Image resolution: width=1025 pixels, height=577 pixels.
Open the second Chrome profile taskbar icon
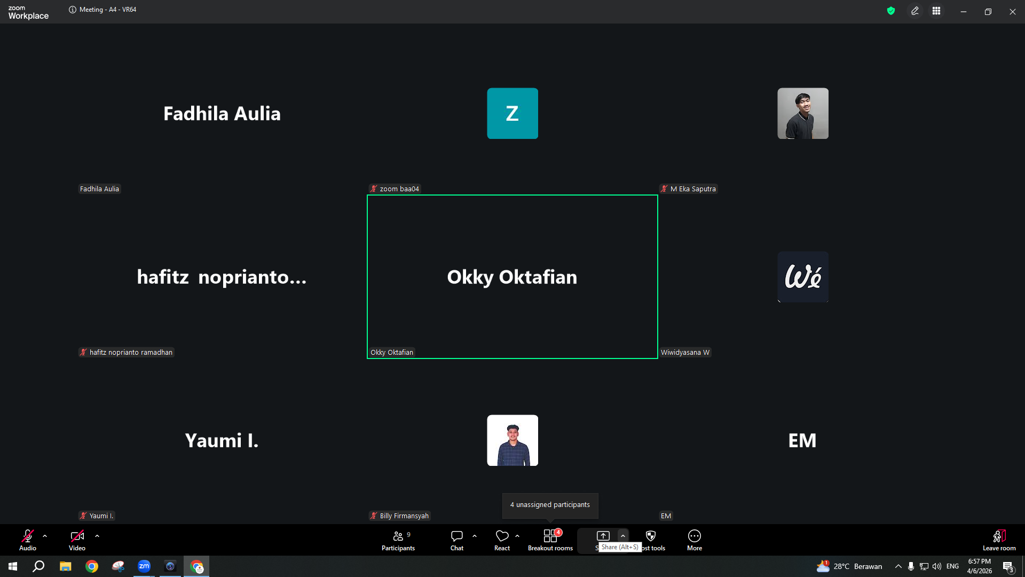[x=197, y=566]
